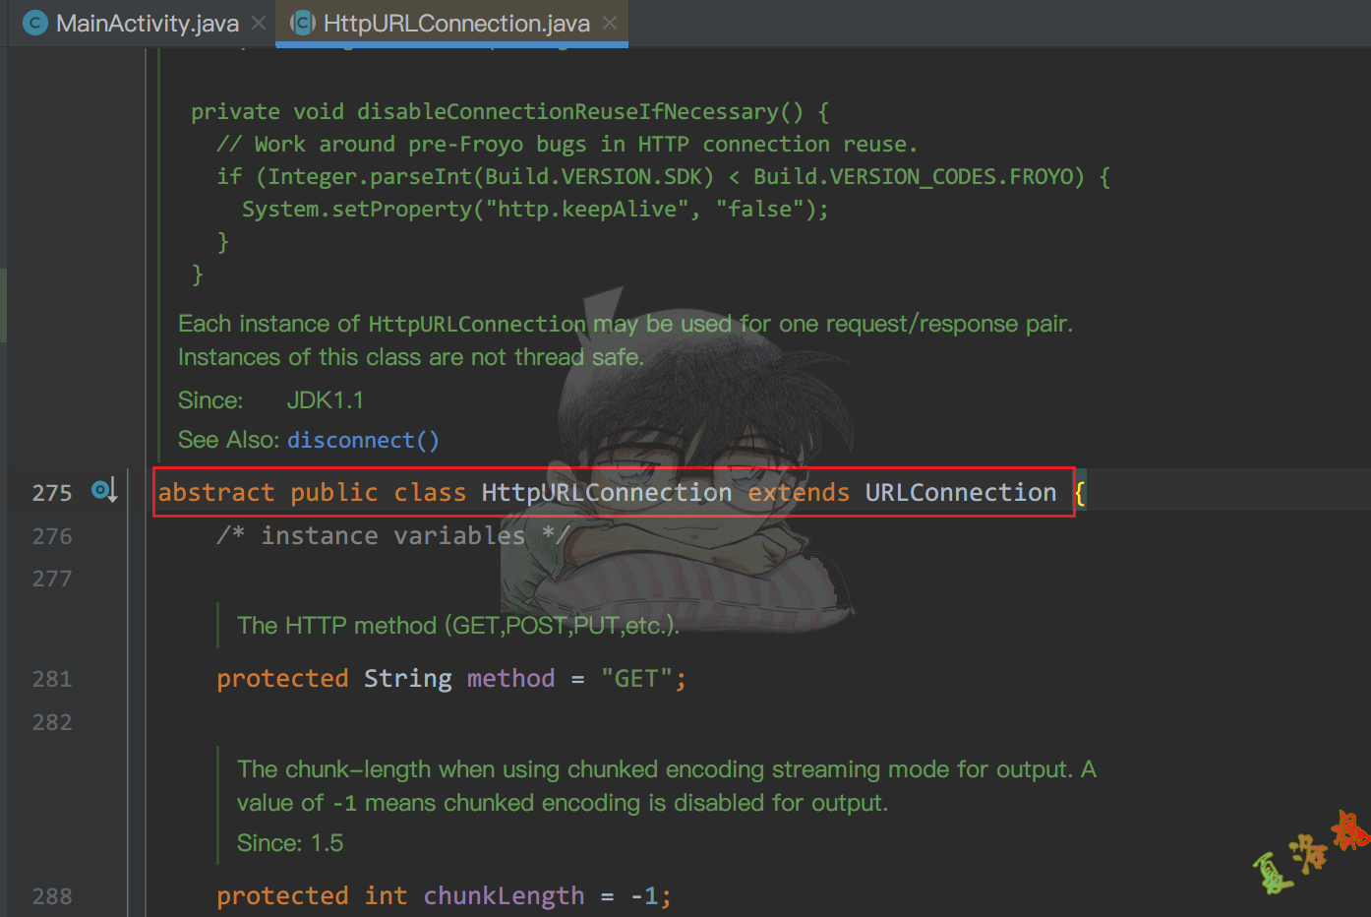Click line number 275
Screen dimensions: 1371x917
pos(52,492)
